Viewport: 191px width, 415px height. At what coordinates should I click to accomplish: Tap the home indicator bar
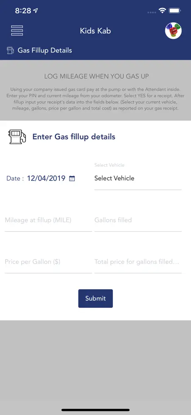click(x=95, y=410)
